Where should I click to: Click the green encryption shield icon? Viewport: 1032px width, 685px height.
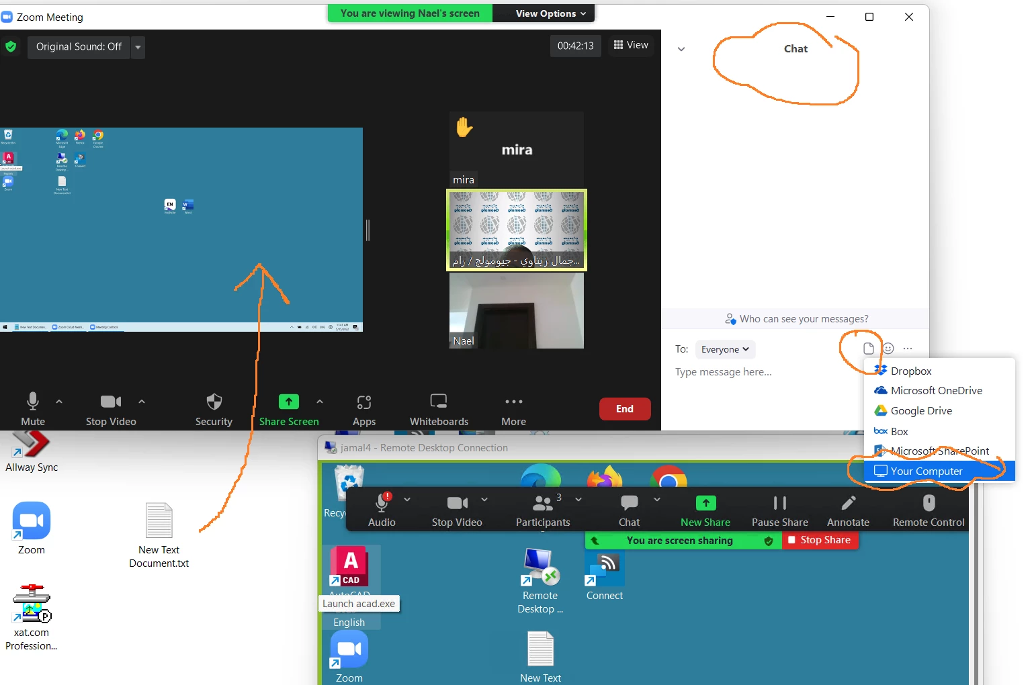coord(11,46)
